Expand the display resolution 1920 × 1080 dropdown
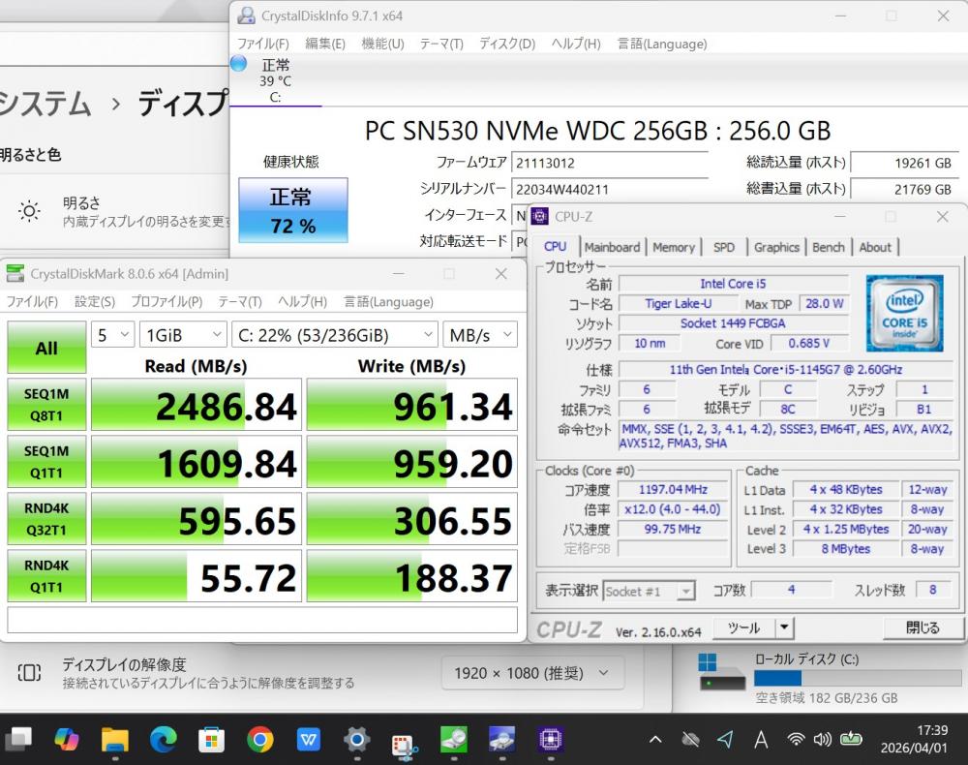The height and width of the screenshot is (765, 968). coord(532,673)
